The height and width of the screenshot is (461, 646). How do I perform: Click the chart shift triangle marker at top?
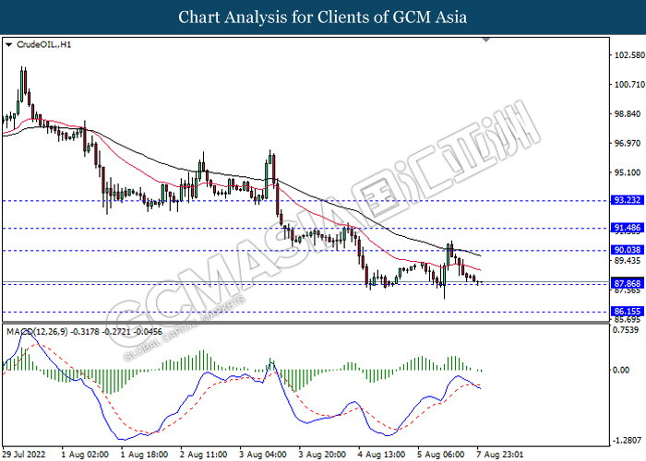tap(485, 40)
